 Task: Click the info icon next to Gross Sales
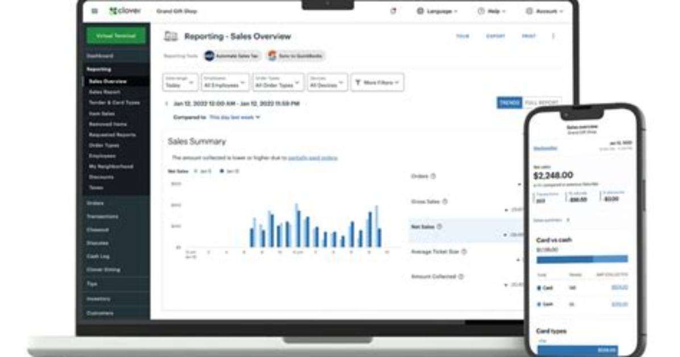tap(445, 202)
